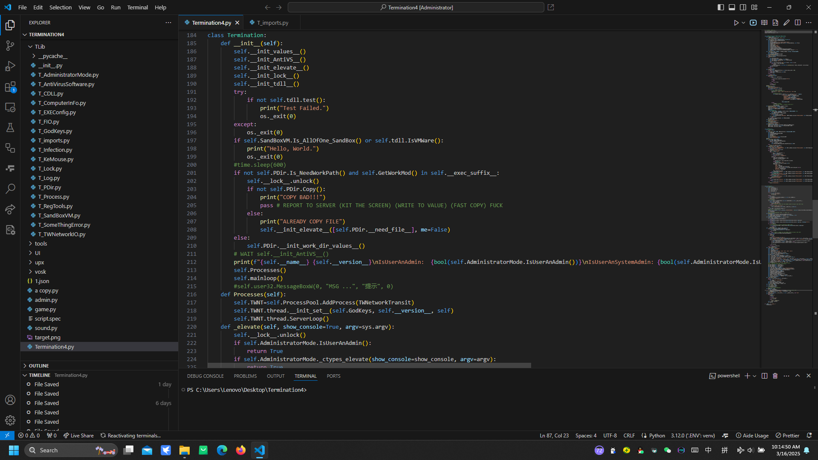The height and width of the screenshot is (460, 818).
Task: Toggle the Secondary Side Bar
Action: [x=743, y=7]
